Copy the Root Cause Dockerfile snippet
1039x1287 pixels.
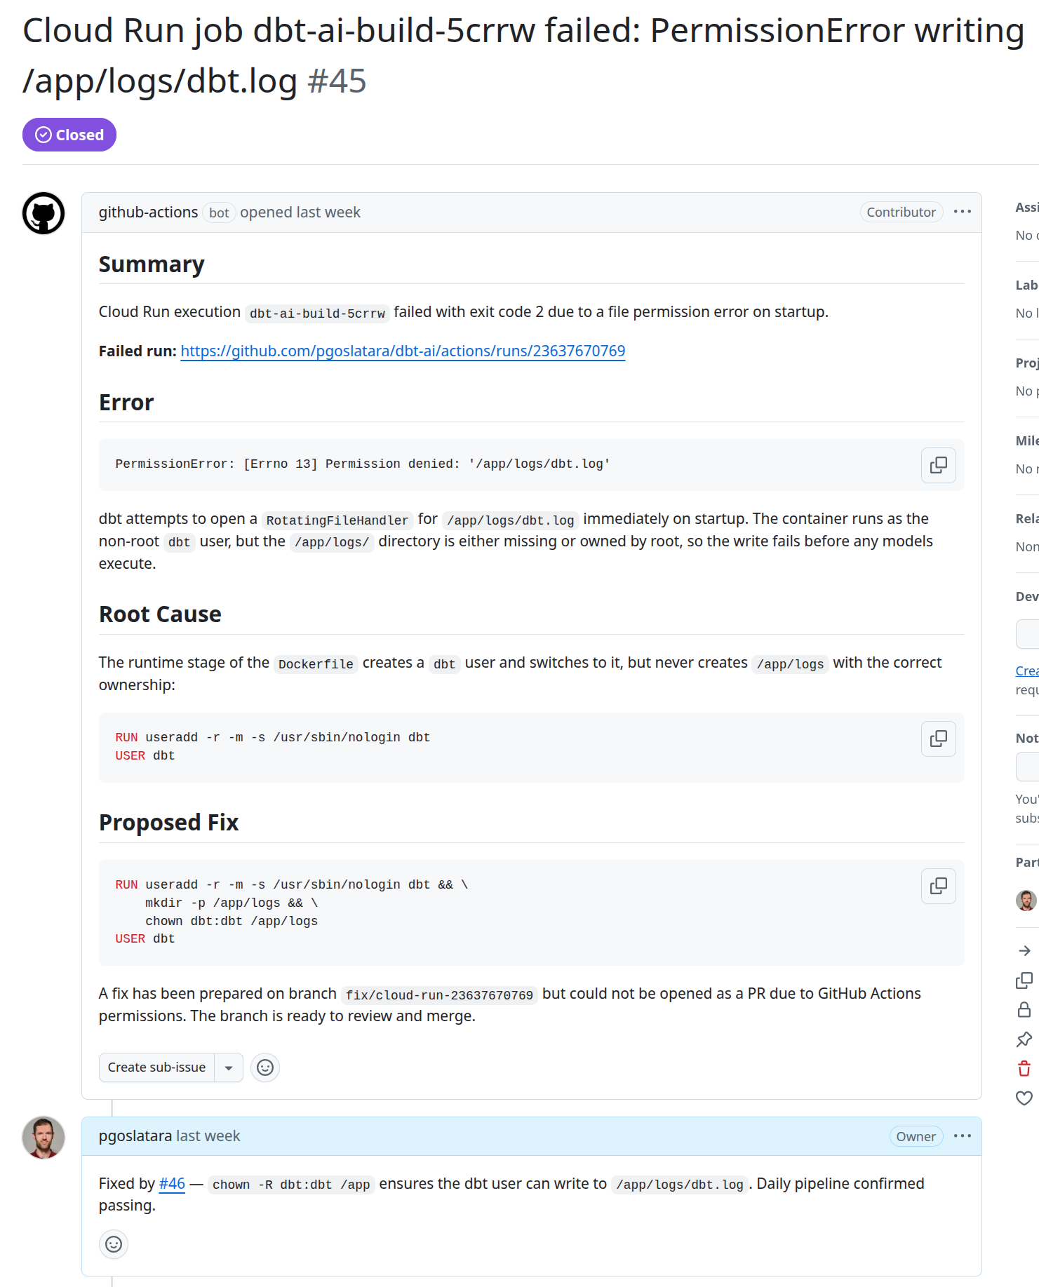pyautogui.click(x=938, y=739)
